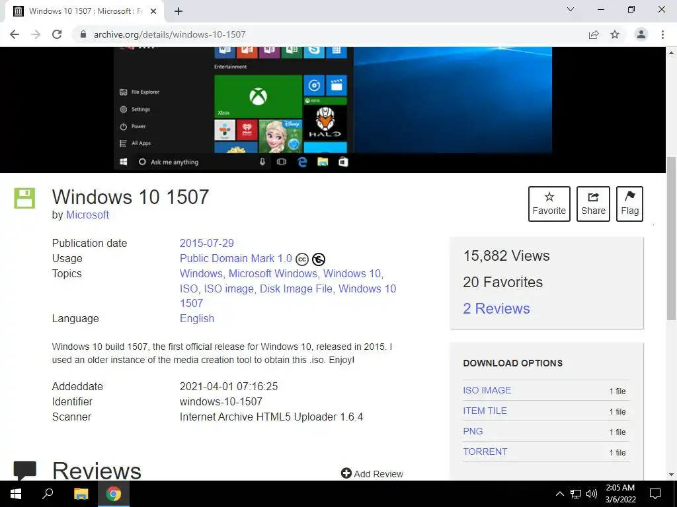Image resolution: width=677 pixels, height=507 pixels.
Task: Click the Addeddate value 2021-04-01 07:16:25
Action: click(229, 387)
